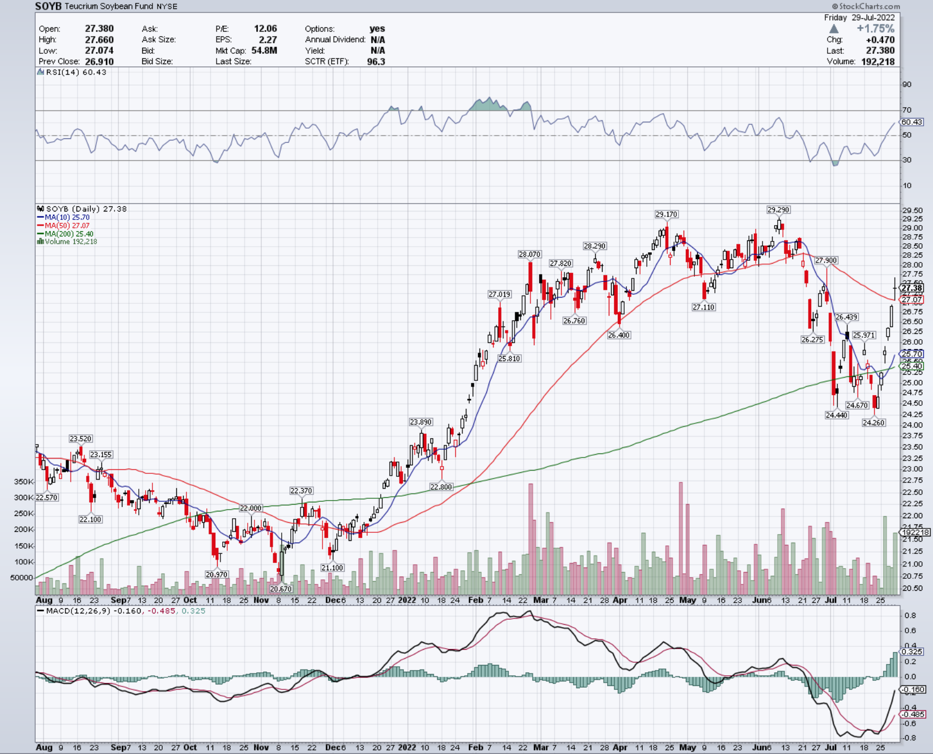Click the SOYB (Daily) 27.38 legend
The width and height of the screenshot is (933, 754).
point(86,209)
